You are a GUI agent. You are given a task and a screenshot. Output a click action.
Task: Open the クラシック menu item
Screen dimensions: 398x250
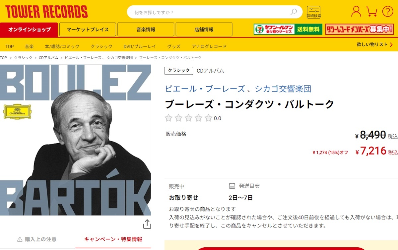pyautogui.click(x=101, y=46)
